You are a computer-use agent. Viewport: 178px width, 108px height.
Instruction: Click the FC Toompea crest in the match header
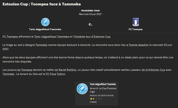(136, 22)
